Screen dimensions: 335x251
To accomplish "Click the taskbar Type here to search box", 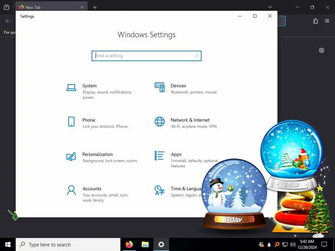I will point(68,244).
